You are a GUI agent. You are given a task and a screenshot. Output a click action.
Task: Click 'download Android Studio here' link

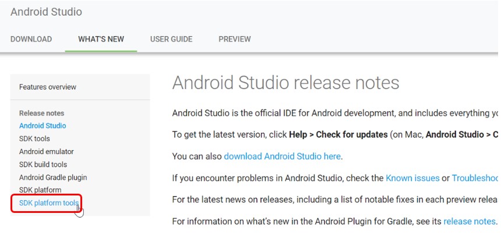[x=282, y=156]
